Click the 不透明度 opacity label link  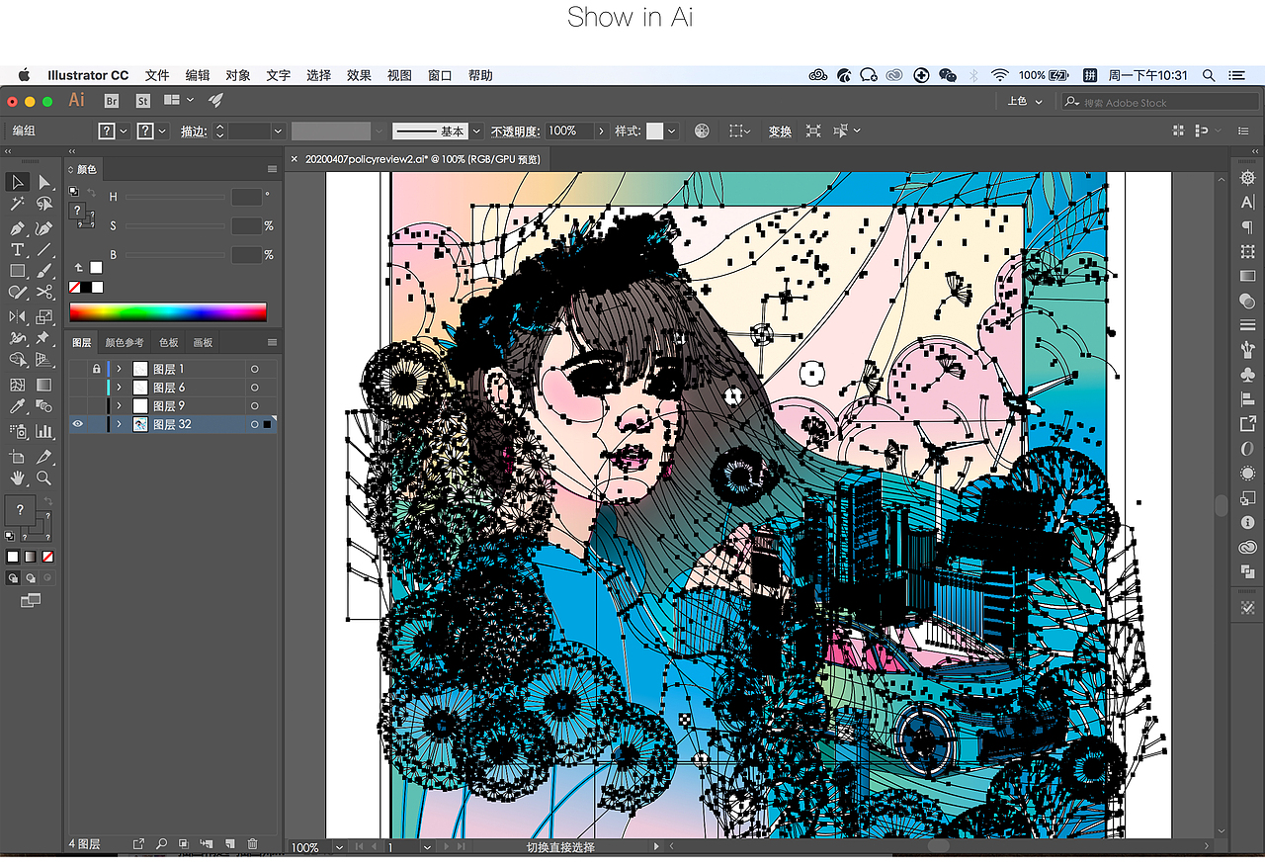click(515, 130)
